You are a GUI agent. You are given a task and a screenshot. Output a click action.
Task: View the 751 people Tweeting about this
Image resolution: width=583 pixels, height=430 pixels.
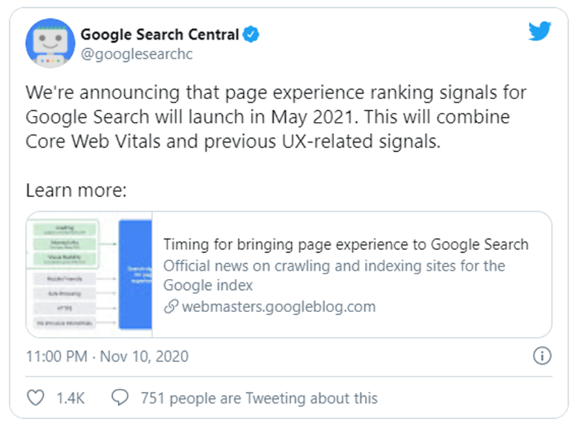tap(259, 397)
